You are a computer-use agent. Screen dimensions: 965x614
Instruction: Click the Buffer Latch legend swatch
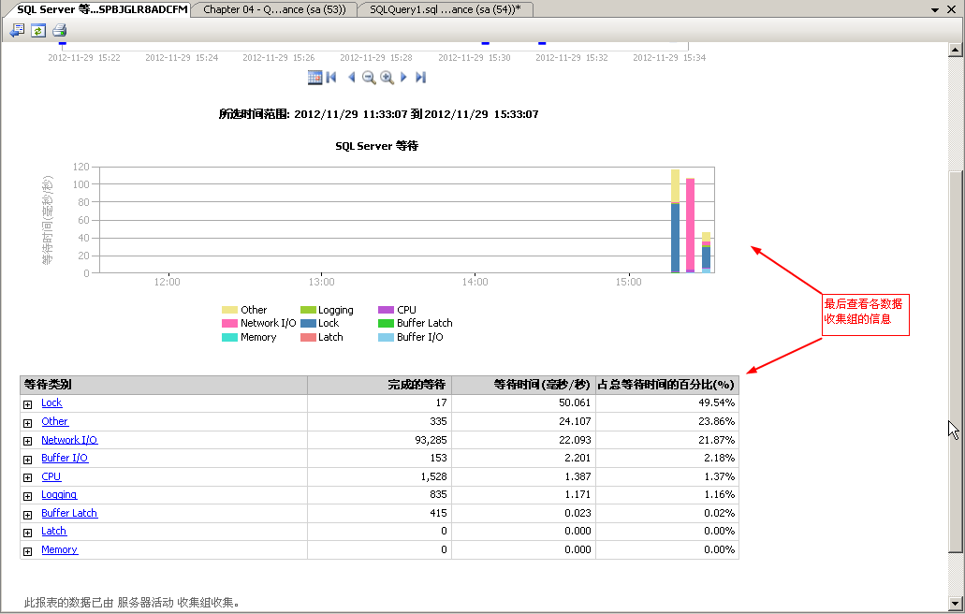pyautogui.click(x=386, y=324)
